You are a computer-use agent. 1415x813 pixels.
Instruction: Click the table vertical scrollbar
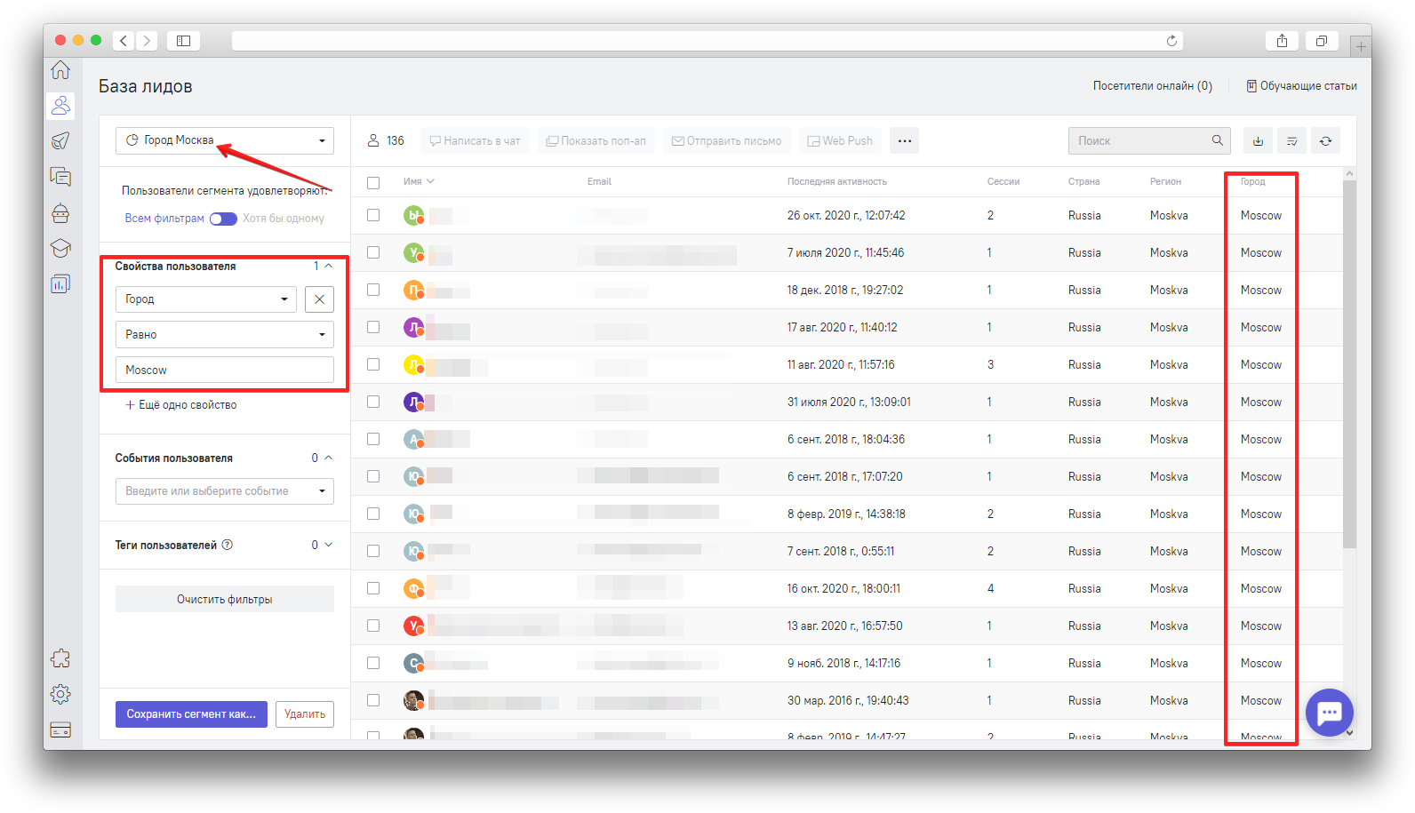coord(1349,365)
